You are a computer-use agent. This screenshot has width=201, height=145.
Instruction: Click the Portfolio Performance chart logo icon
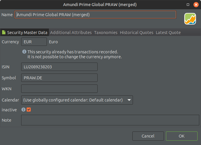point(190,19)
